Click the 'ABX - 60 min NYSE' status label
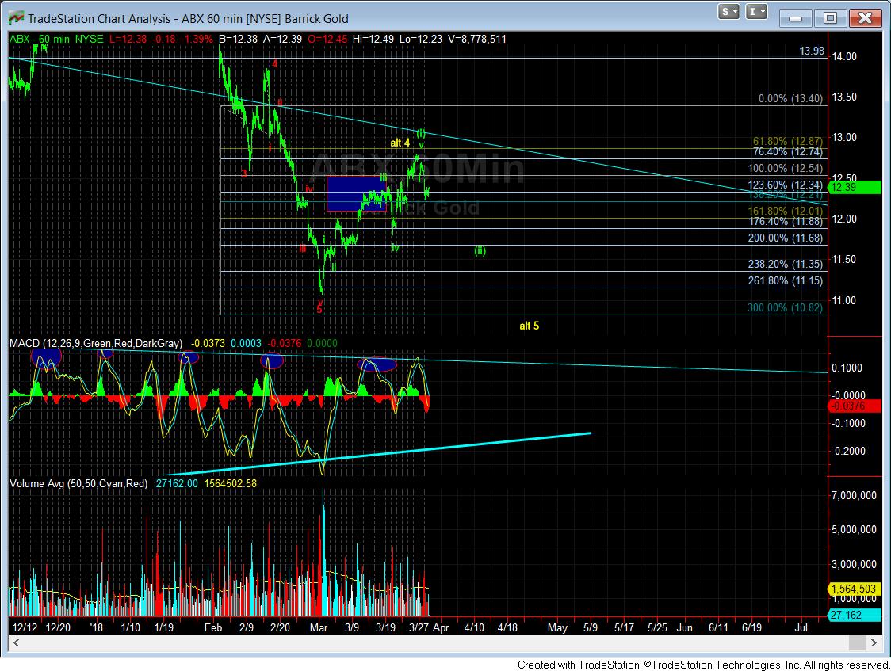 click(56, 39)
